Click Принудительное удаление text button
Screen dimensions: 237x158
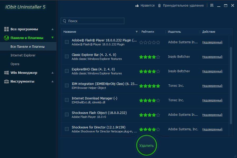[x=183, y=6]
